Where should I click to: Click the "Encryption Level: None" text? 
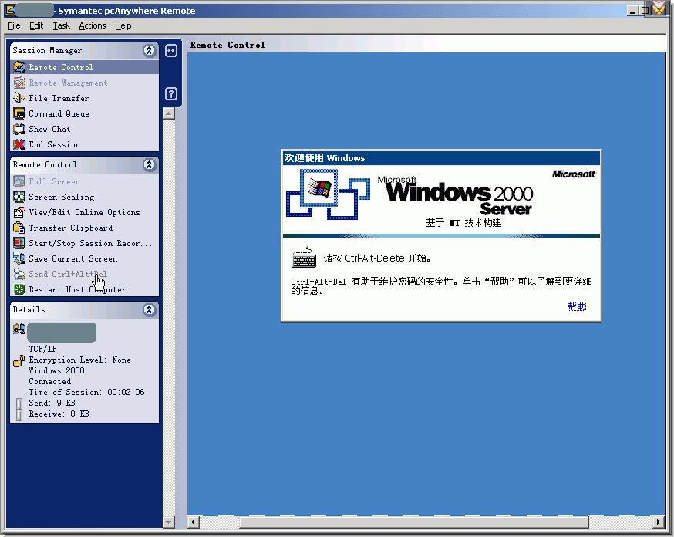click(x=79, y=360)
